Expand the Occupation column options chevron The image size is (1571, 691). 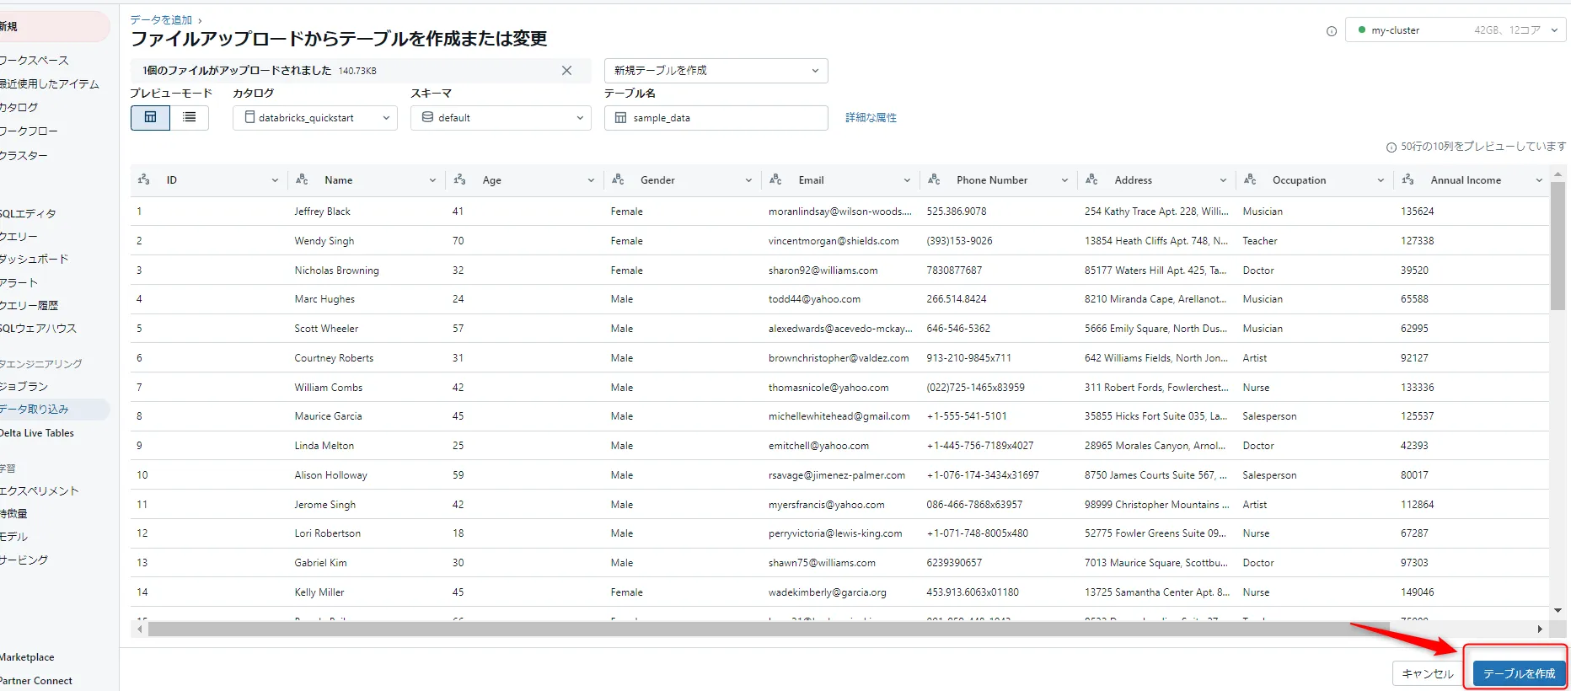point(1381,180)
